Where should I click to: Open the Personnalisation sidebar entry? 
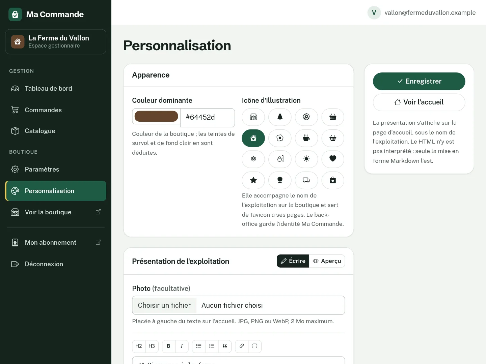click(x=56, y=191)
